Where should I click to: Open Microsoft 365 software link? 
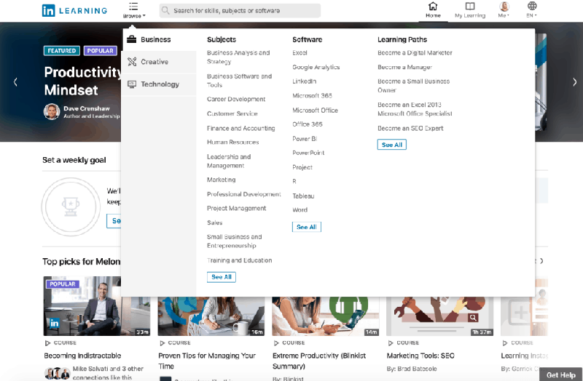312,96
